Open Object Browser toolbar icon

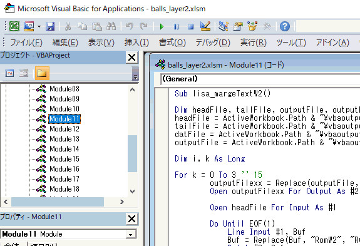(x=252, y=26)
